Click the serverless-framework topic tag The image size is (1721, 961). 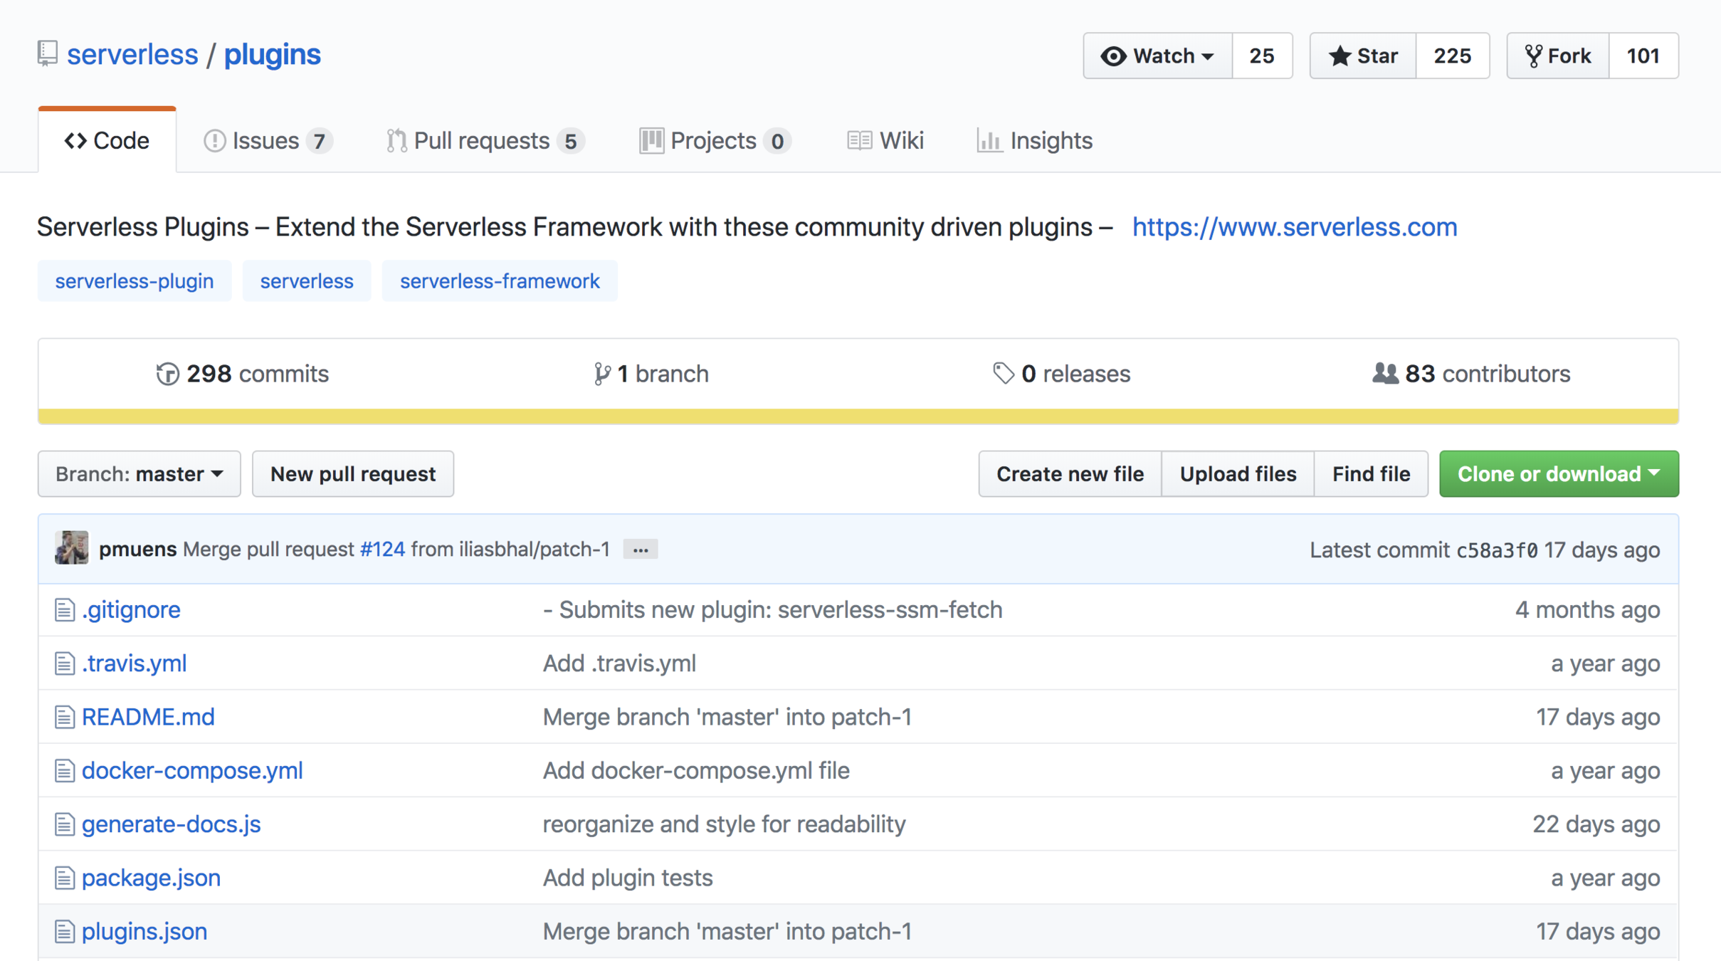point(499,281)
